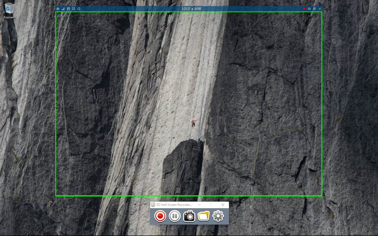Toggle the lock icon on capture frame bar

pos(58,9)
